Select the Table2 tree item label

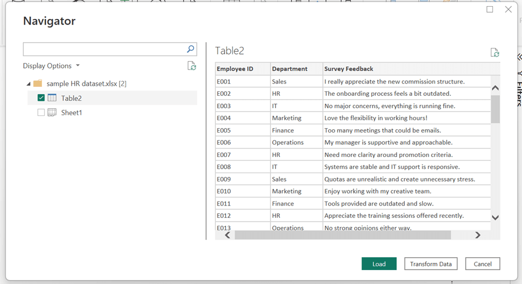click(x=71, y=98)
